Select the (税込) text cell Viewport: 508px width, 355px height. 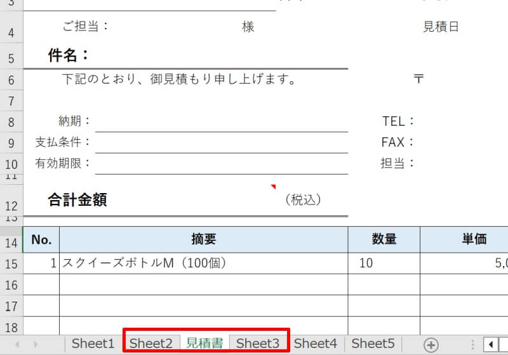point(304,200)
